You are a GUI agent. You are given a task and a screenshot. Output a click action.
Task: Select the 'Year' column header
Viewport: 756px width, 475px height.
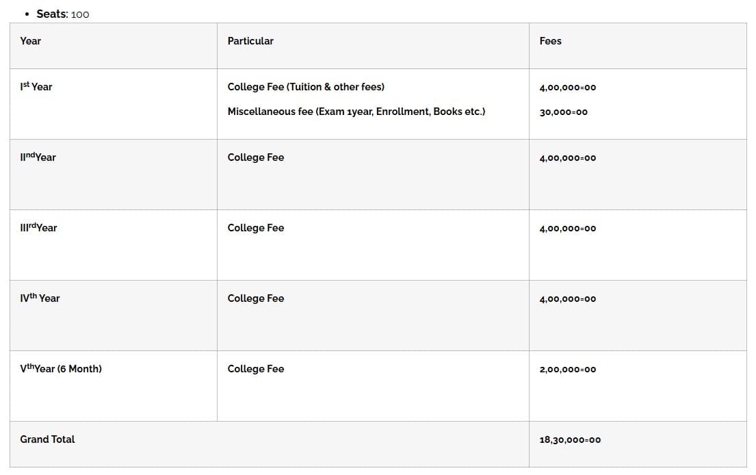click(30, 41)
